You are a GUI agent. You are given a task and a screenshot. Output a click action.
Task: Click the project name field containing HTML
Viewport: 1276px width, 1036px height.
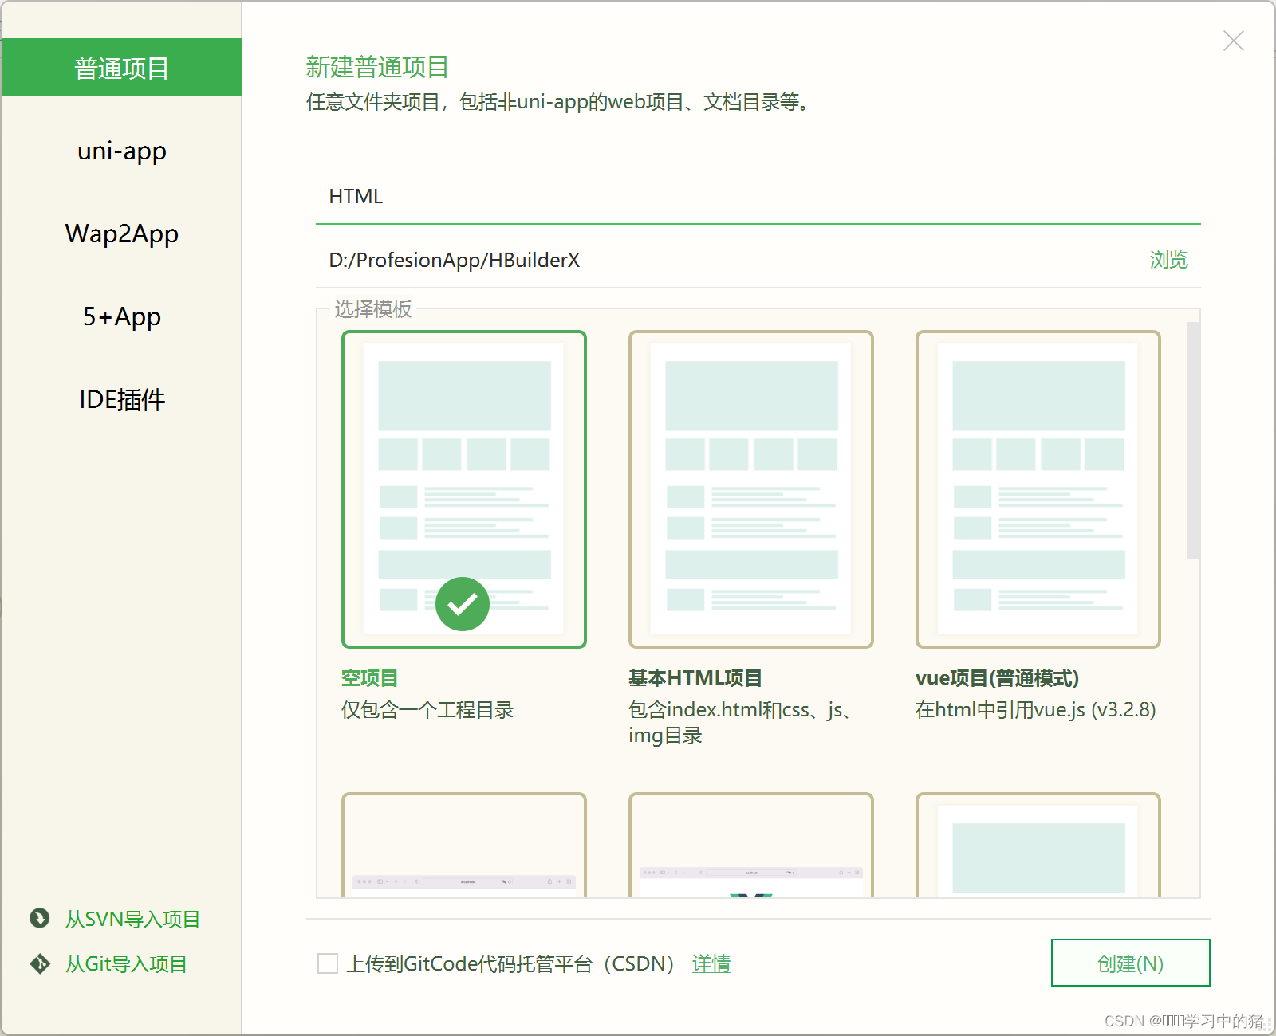(x=758, y=197)
